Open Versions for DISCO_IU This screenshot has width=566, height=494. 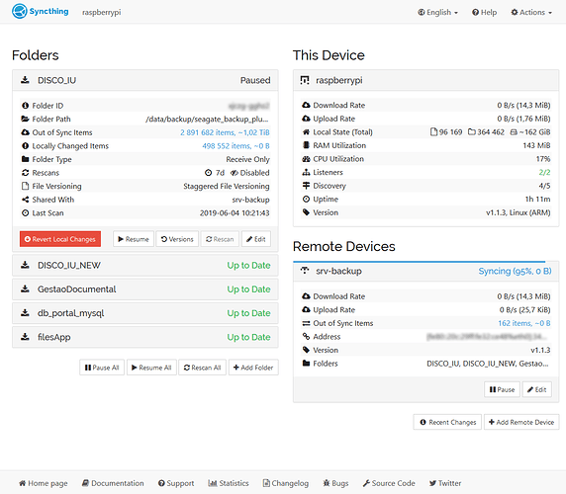pyautogui.click(x=177, y=239)
